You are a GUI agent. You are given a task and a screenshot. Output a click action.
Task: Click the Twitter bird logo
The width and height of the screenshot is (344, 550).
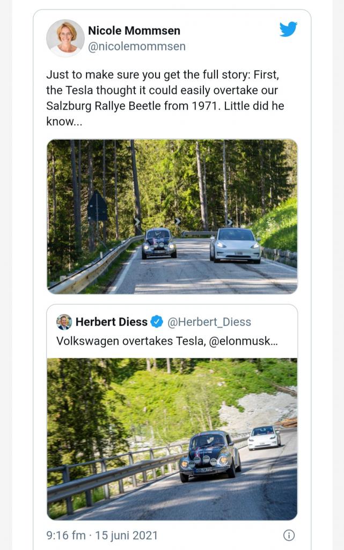288,29
